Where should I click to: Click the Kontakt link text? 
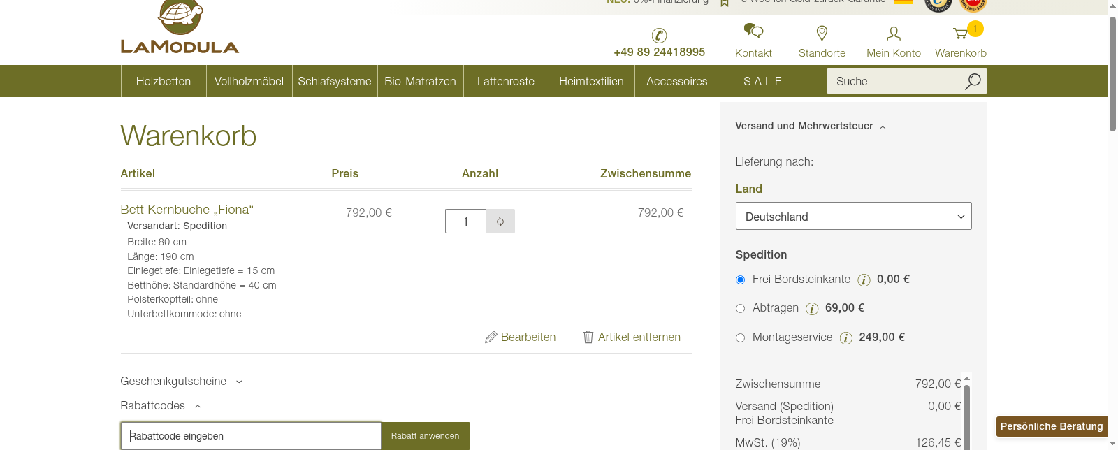753,53
